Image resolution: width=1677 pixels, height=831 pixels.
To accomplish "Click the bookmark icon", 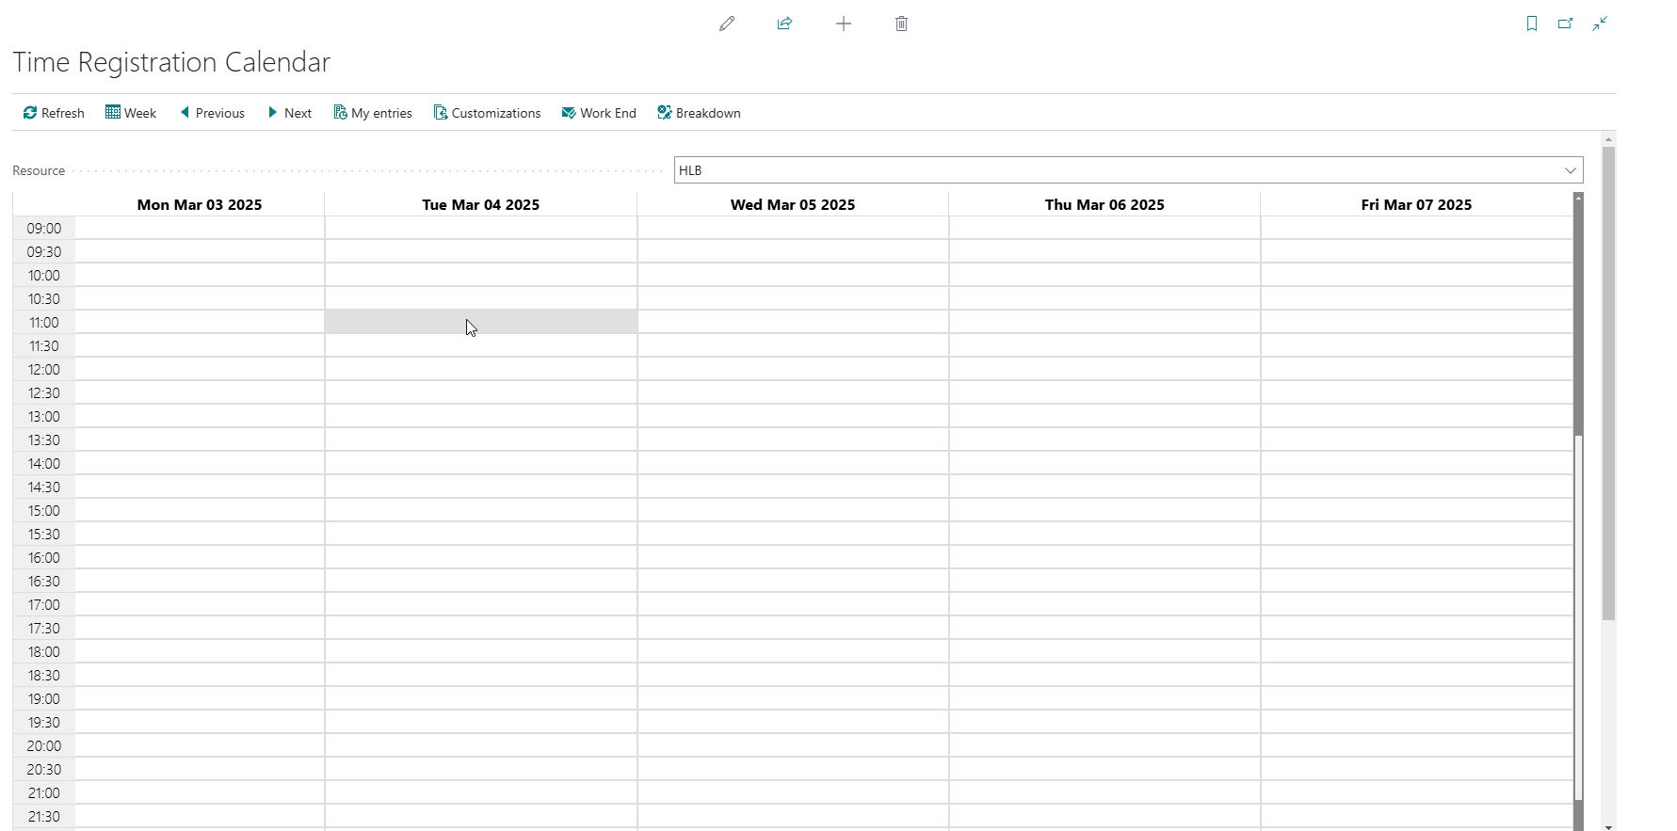I will [x=1531, y=24].
